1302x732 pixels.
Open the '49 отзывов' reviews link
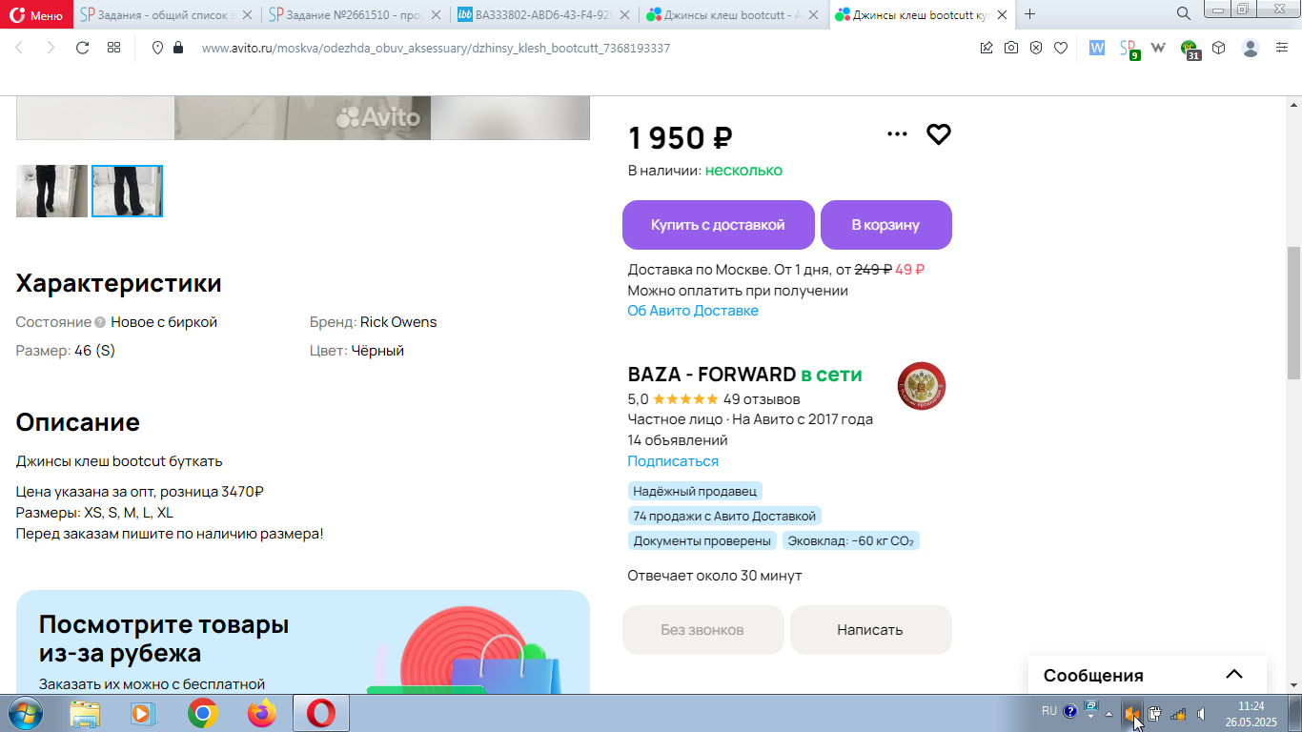[762, 398]
